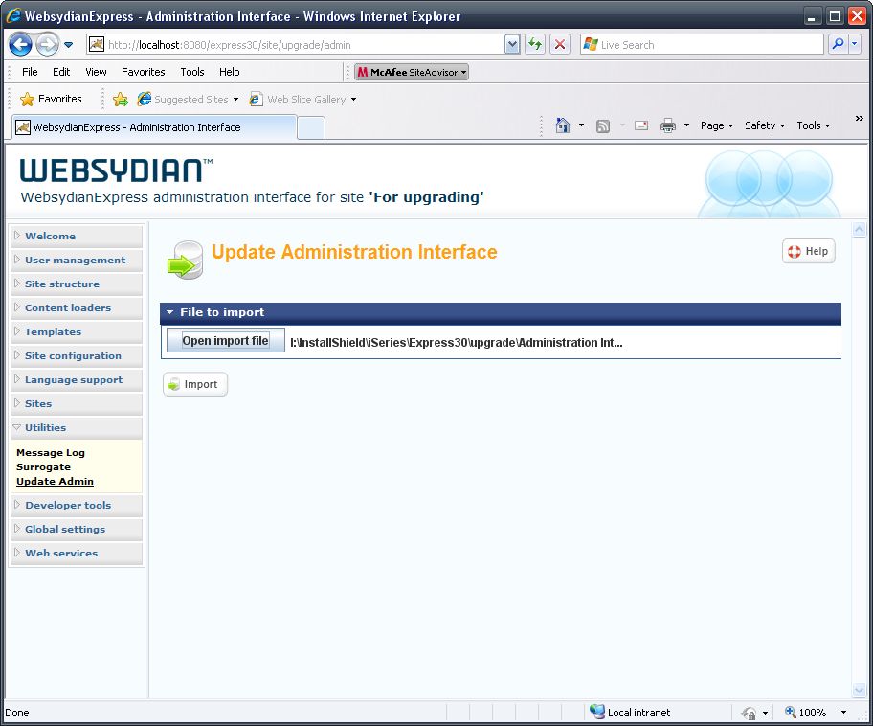
Task: Open the Favorites star button
Action: point(51,100)
